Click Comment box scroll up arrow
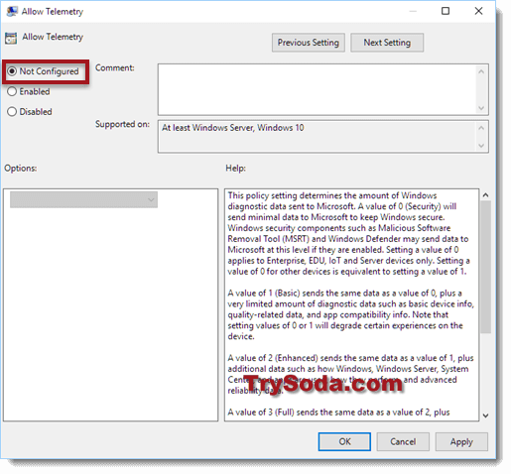This screenshot has height=474, width=511. pos(481,71)
